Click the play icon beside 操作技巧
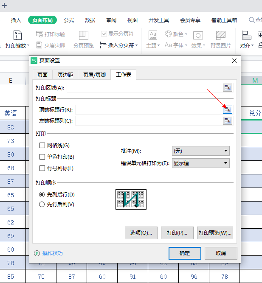262x283 pixels. [37, 253]
